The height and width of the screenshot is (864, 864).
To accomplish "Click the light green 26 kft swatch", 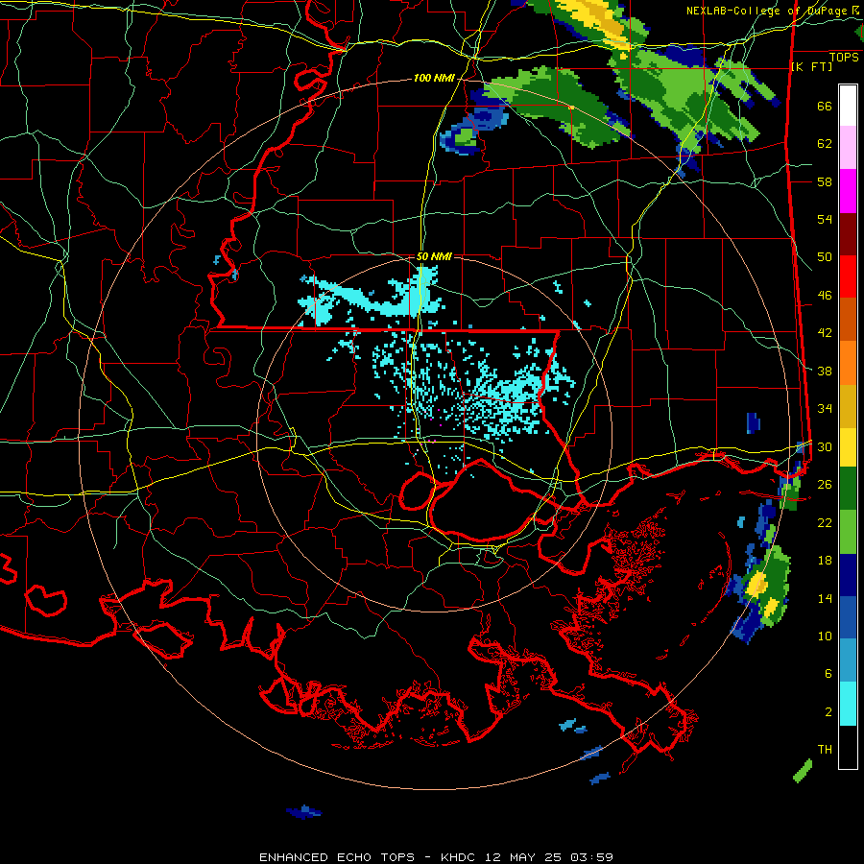I will click(848, 532).
